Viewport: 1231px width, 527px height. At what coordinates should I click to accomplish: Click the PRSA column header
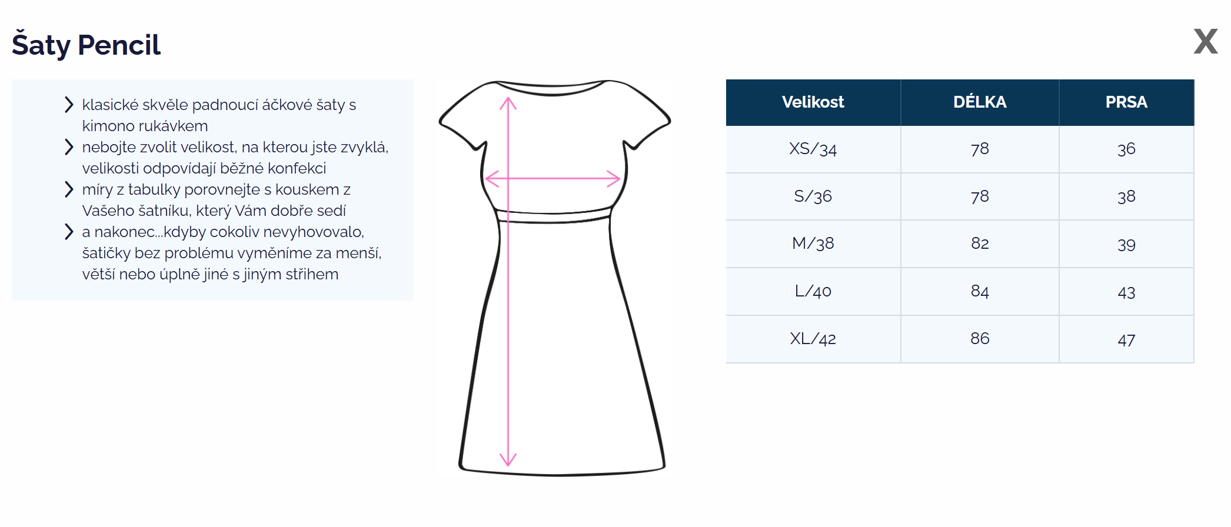click(1126, 102)
